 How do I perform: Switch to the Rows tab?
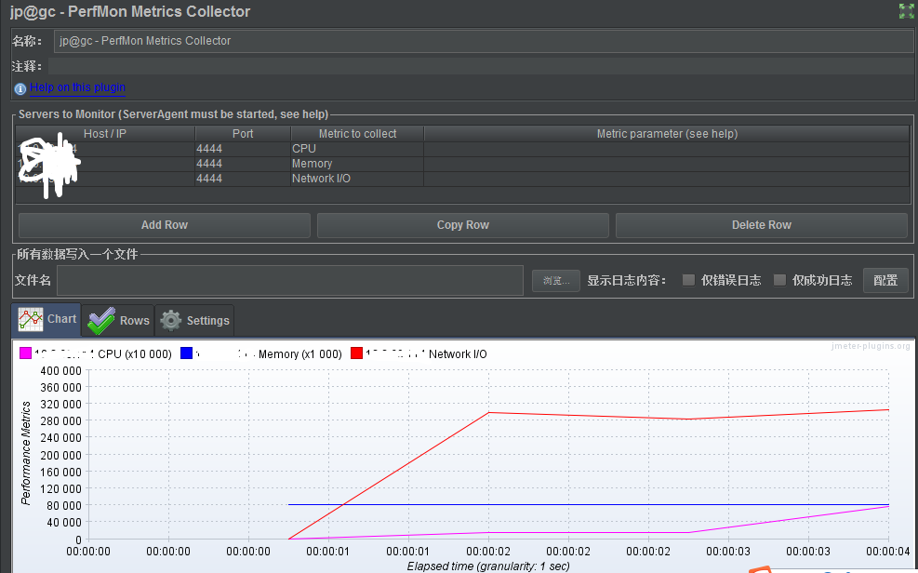pyautogui.click(x=118, y=321)
